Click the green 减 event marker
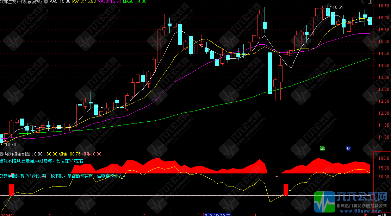The width and height of the screenshot is (391, 216). click(322, 148)
